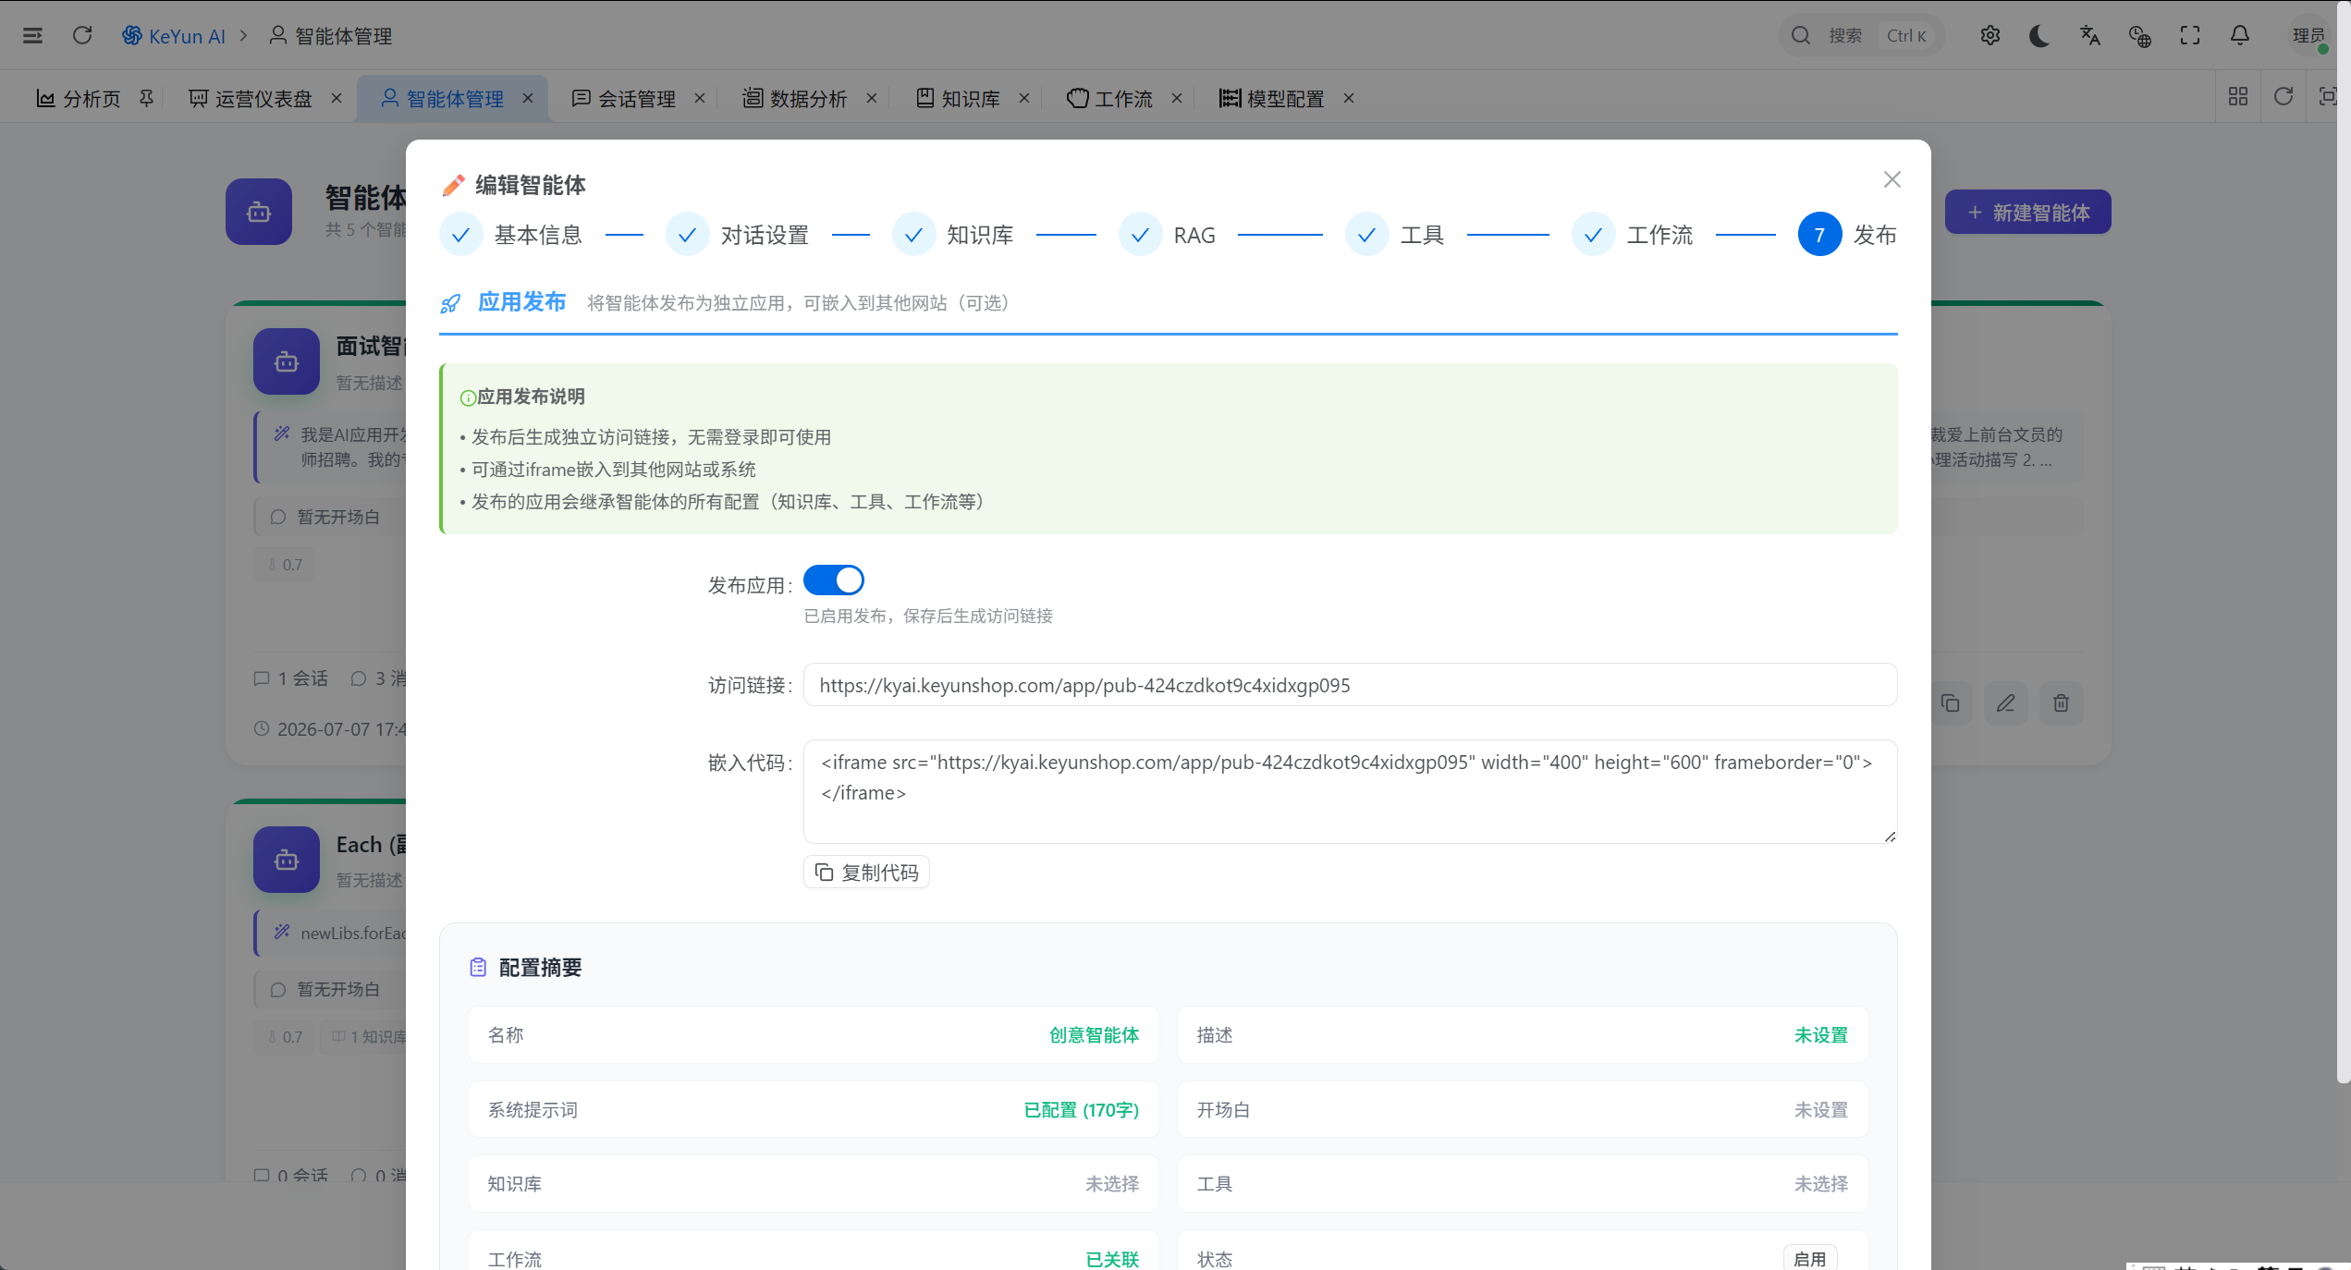Go to step RAG
This screenshot has width=2351, height=1270.
[1168, 235]
